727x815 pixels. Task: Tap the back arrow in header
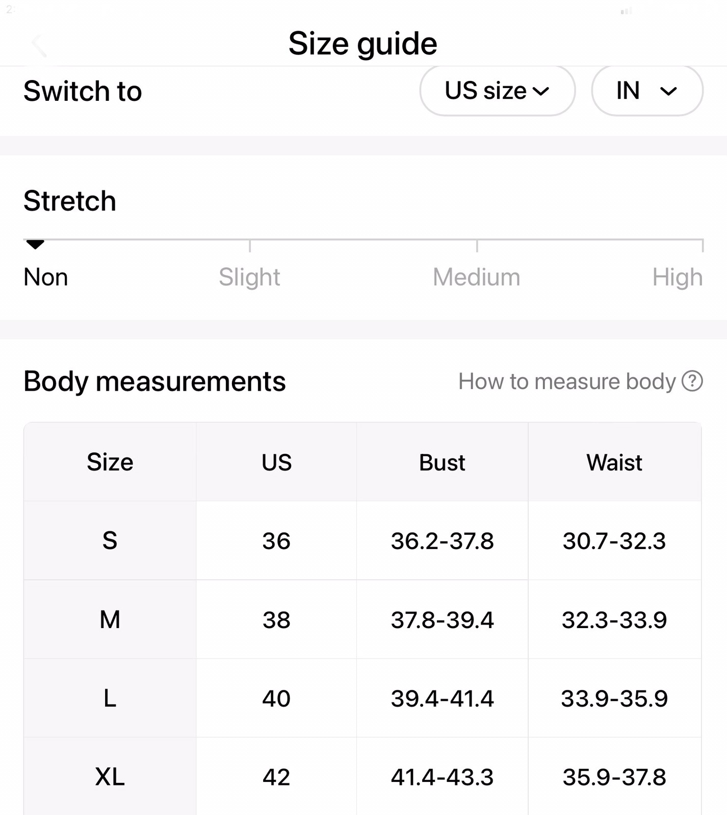click(x=39, y=45)
